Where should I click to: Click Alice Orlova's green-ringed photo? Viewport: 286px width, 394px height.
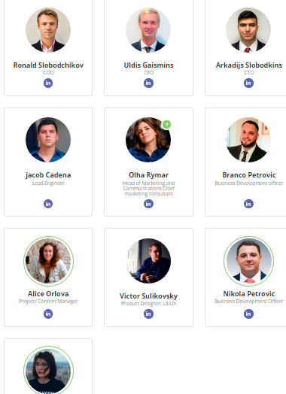tap(48, 261)
